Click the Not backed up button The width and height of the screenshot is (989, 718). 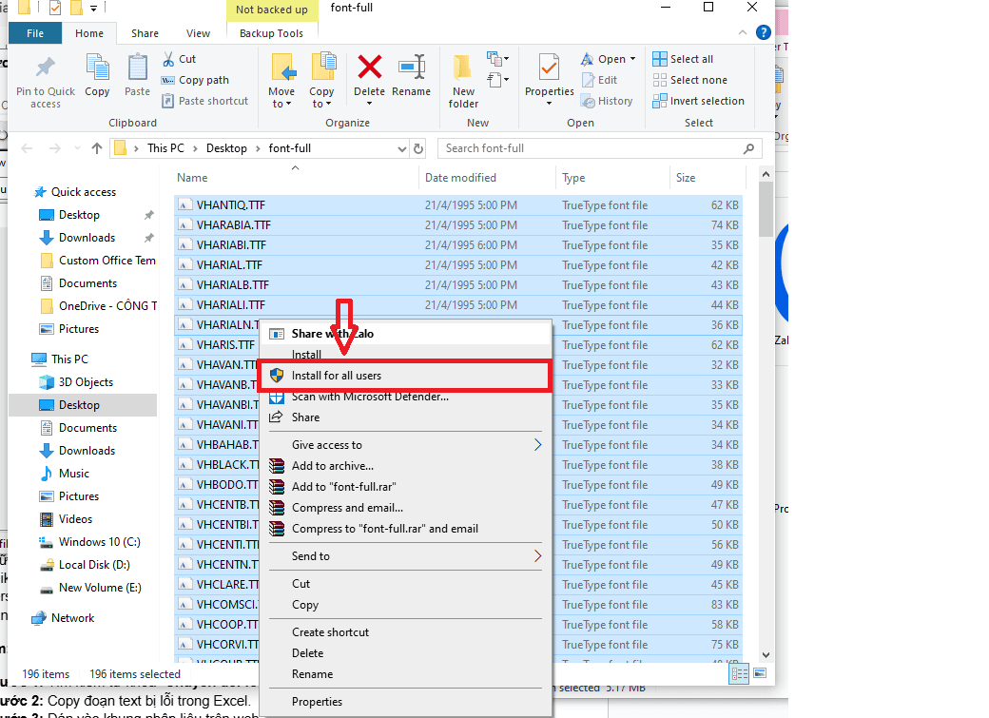[x=272, y=10]
